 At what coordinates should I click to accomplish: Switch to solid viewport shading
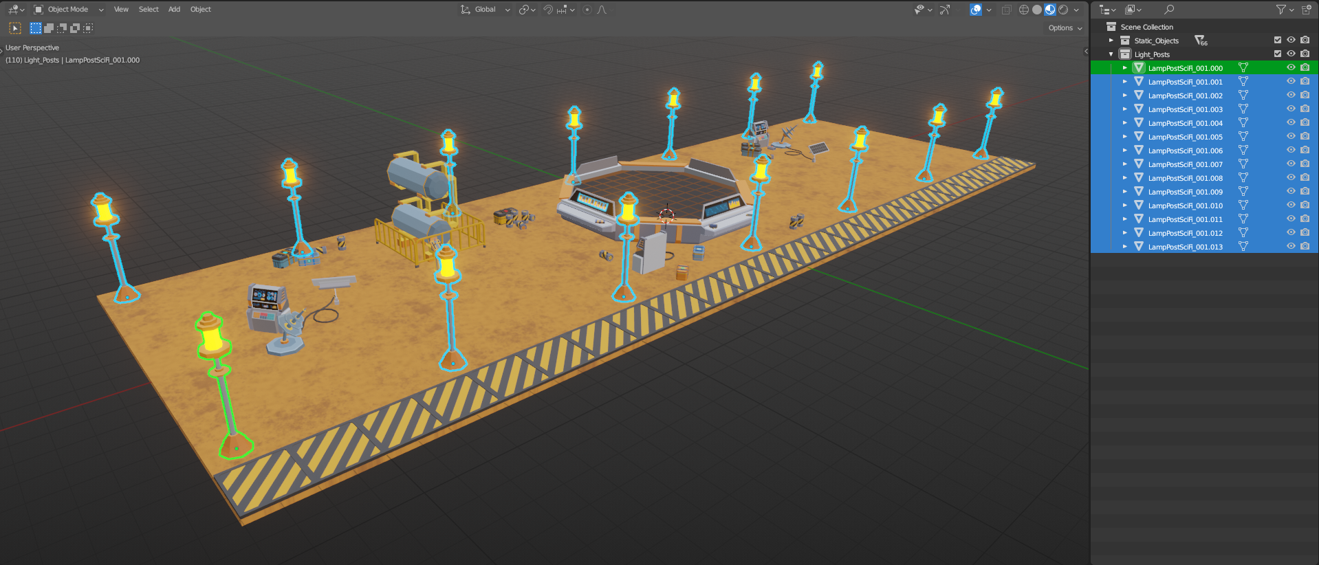tap(1037, 10)
